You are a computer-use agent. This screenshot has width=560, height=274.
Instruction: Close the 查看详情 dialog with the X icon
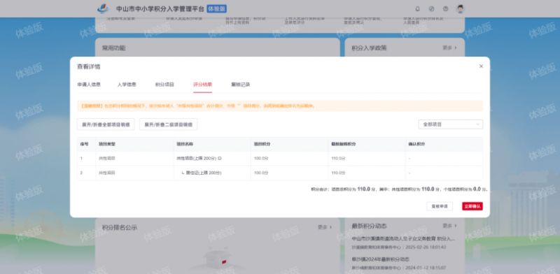tap(481, 66)
